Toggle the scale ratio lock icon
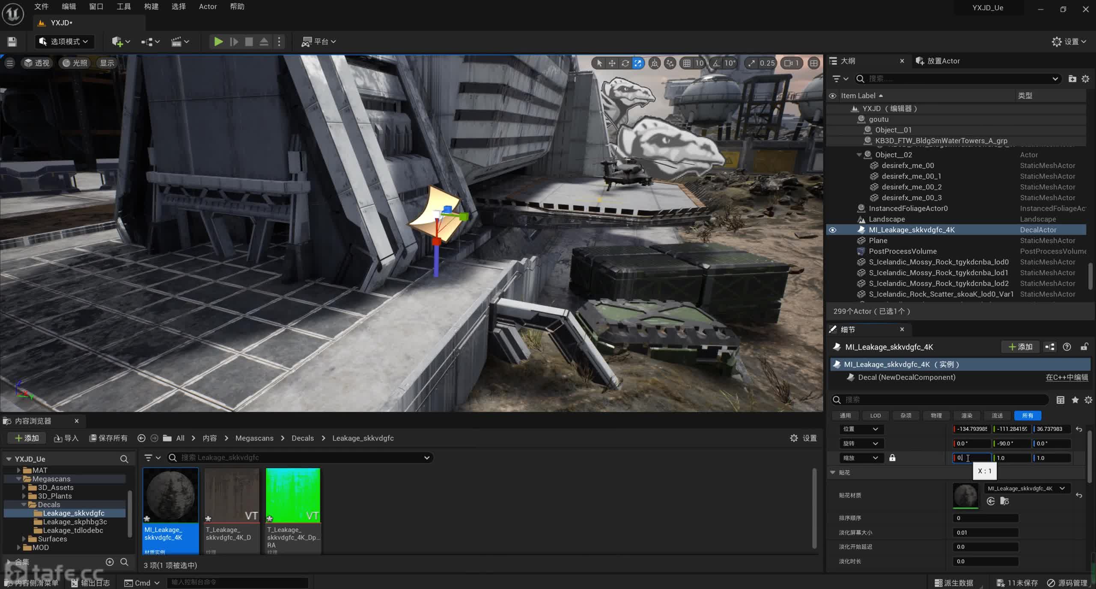The width and height of the screenshot is (1096, 589). point(892,458)
